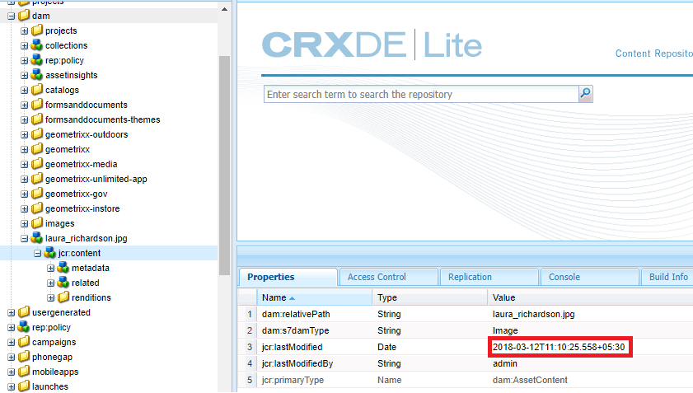Click the campaigns folder icon
The width and height of the screenshot is (693, 393).
24,342
